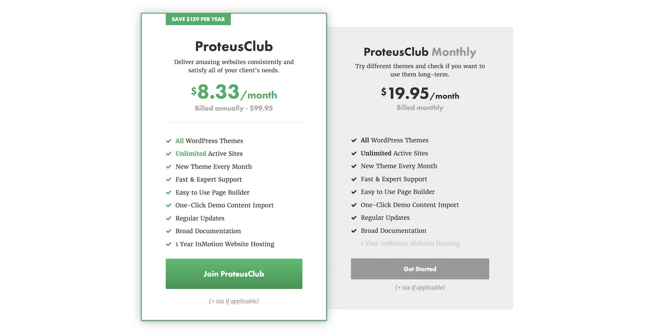Click the Join ProteusClub button
The height and width of the screenshot is (331, 654).
pos(234,274)
